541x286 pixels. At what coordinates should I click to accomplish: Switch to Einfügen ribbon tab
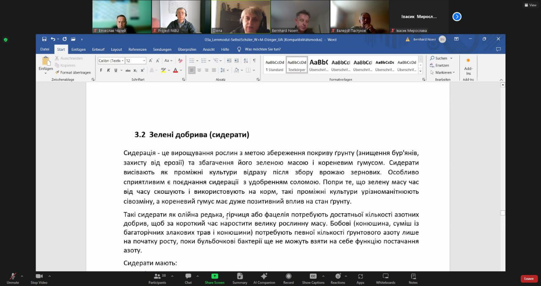(x=79, y=49)
